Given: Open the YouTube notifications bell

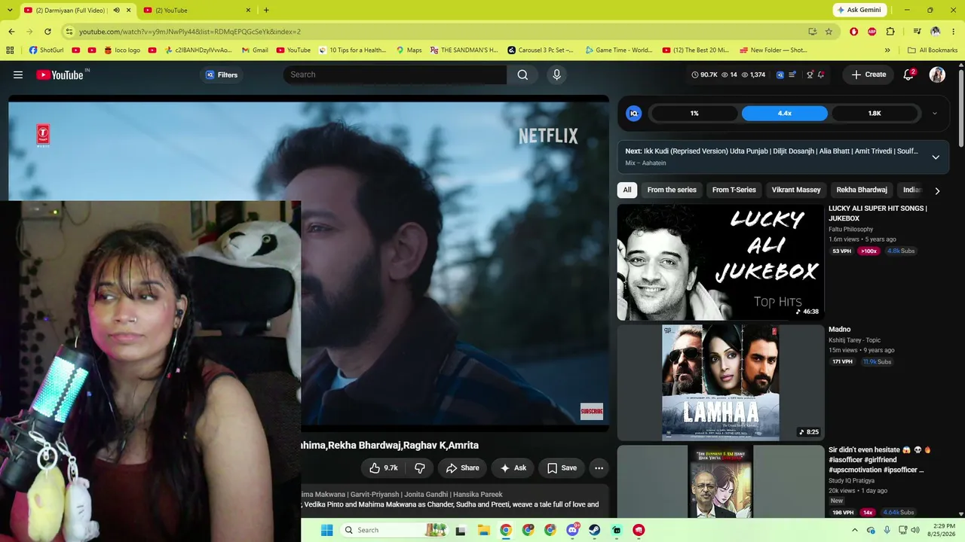Looking at the screenshot, I should pos(909,75).
